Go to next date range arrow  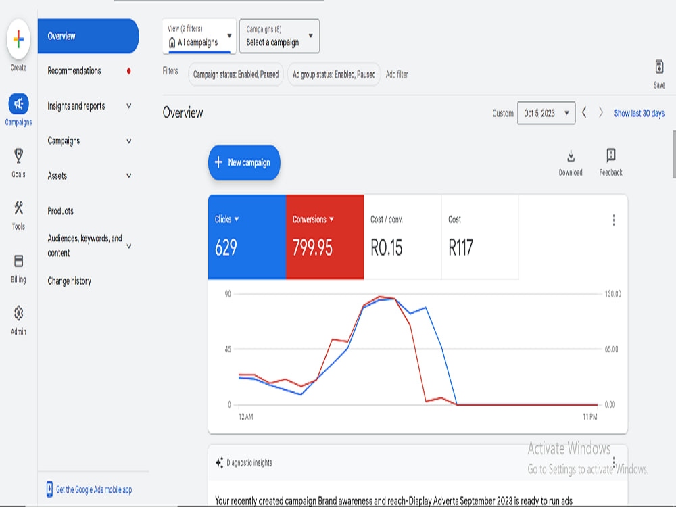(x=600, y=113)
